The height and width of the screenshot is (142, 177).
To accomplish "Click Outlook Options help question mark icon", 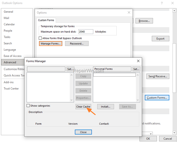I will pyautogui.click(x=162, y=3).
